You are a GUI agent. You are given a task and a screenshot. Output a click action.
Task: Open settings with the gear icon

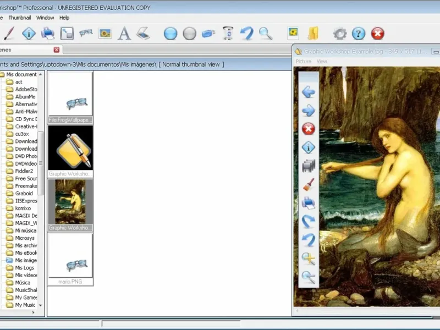tap(340, 34)
